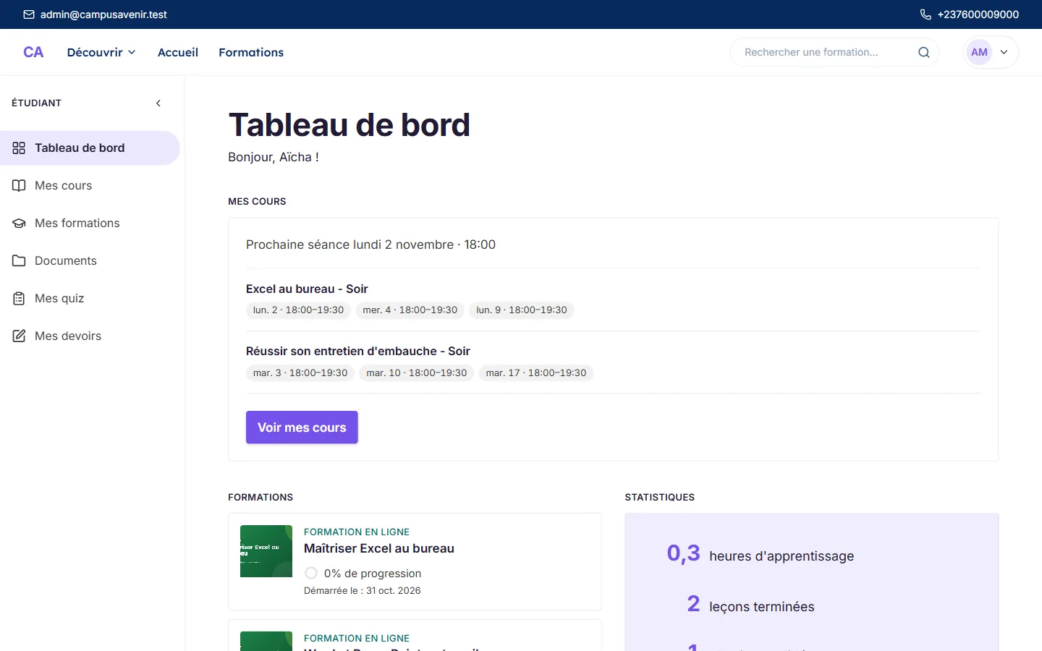Click the envelope icon beside the admin email
Viewport: 1042px width, 651px height.
(29, 14)
